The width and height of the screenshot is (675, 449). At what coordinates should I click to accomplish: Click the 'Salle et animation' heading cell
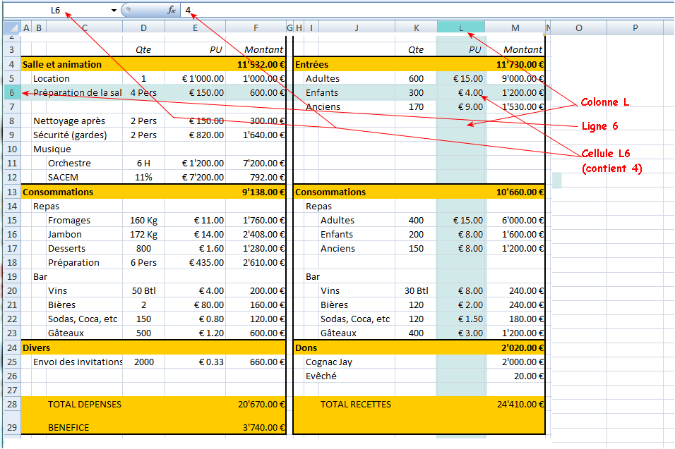coord(62,64)
